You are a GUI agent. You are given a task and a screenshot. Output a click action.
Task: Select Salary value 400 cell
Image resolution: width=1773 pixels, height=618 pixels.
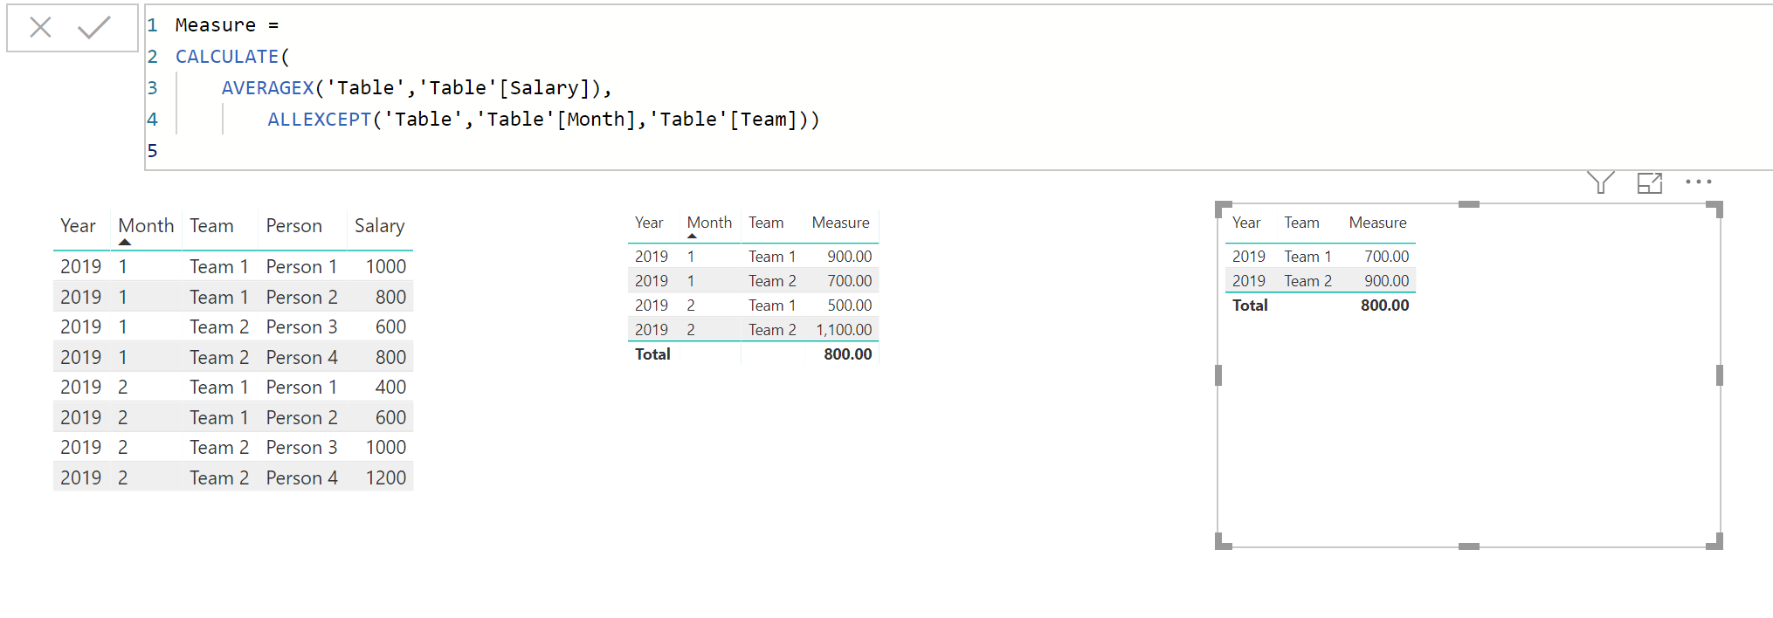pos(390,387)
